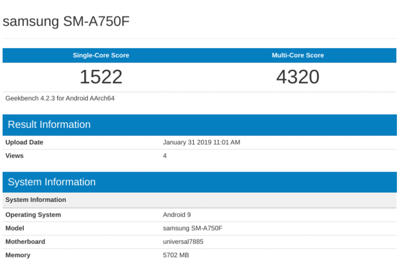Click the System Information table subheading

coord(36,200)
